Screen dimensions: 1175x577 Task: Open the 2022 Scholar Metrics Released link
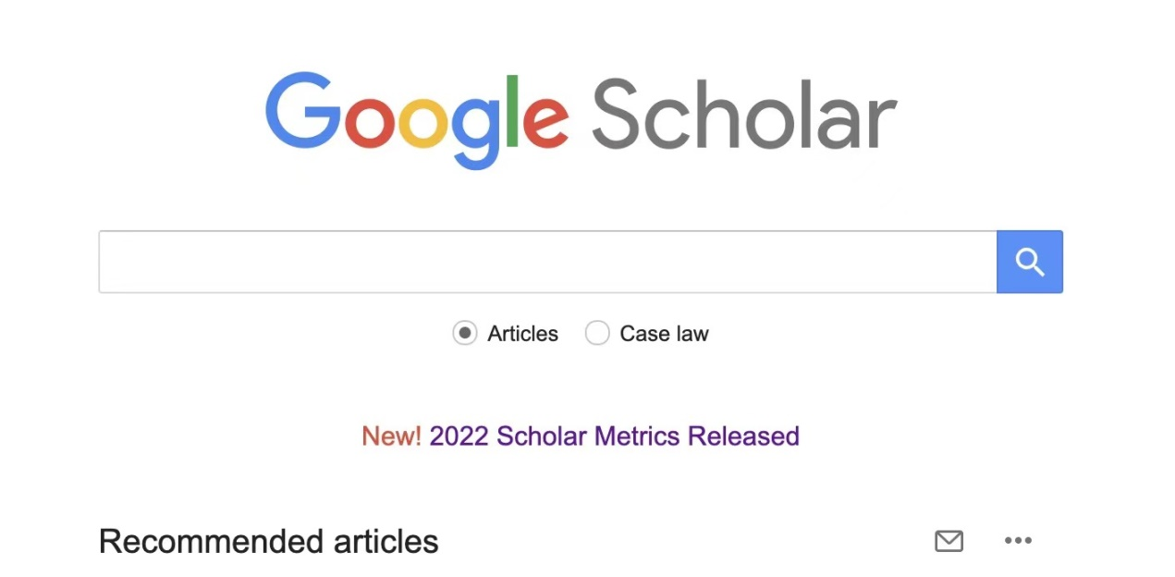tap(614, 436)
